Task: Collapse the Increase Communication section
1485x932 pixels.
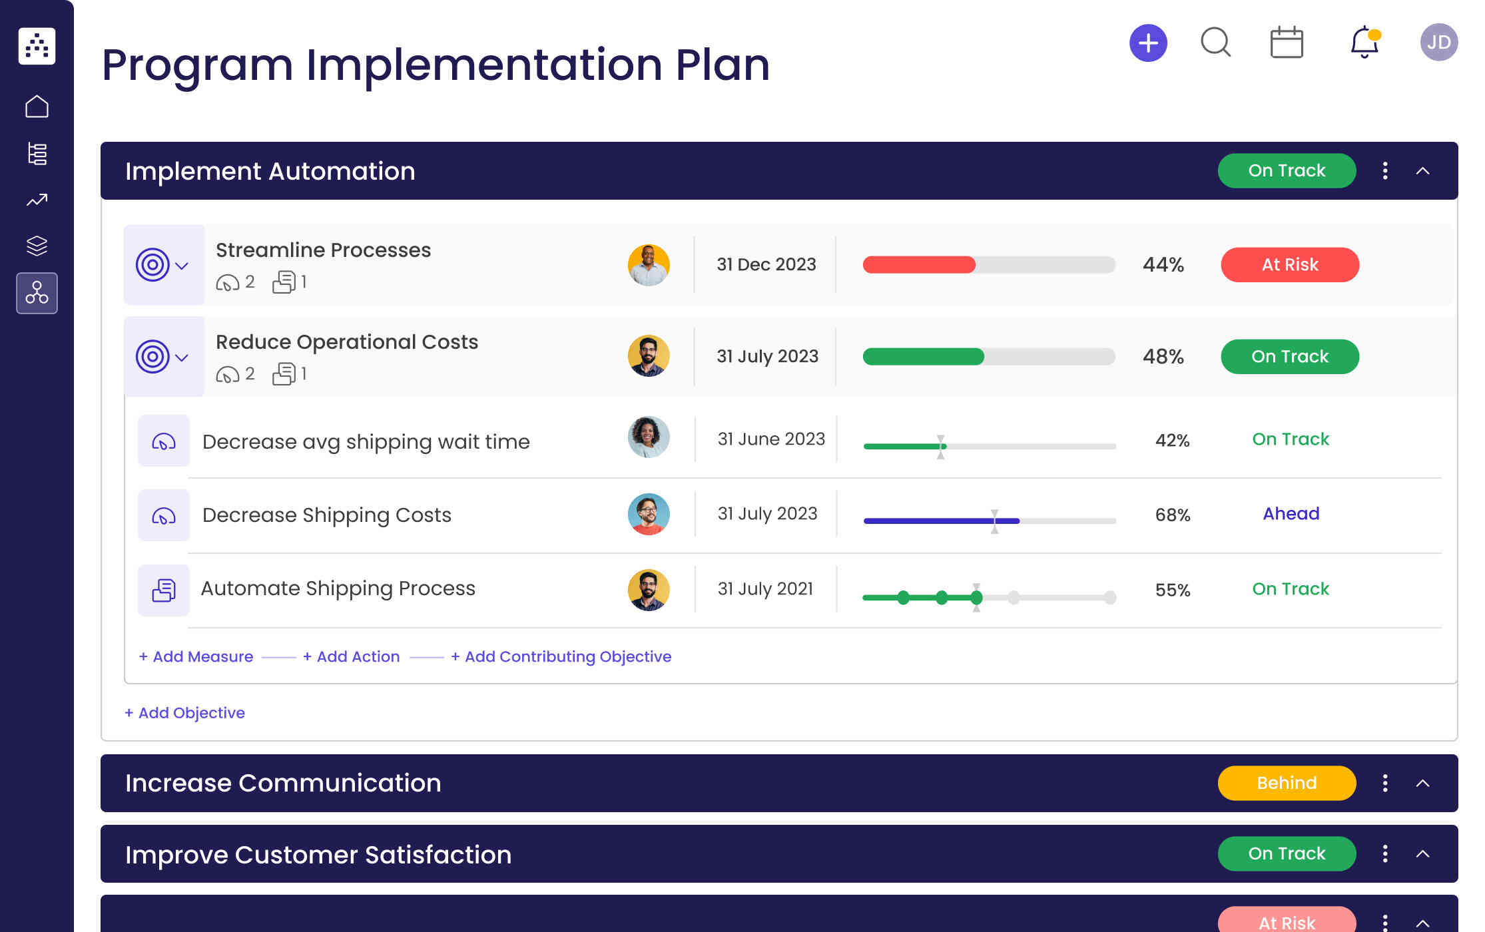Action: coord(1422,783)
